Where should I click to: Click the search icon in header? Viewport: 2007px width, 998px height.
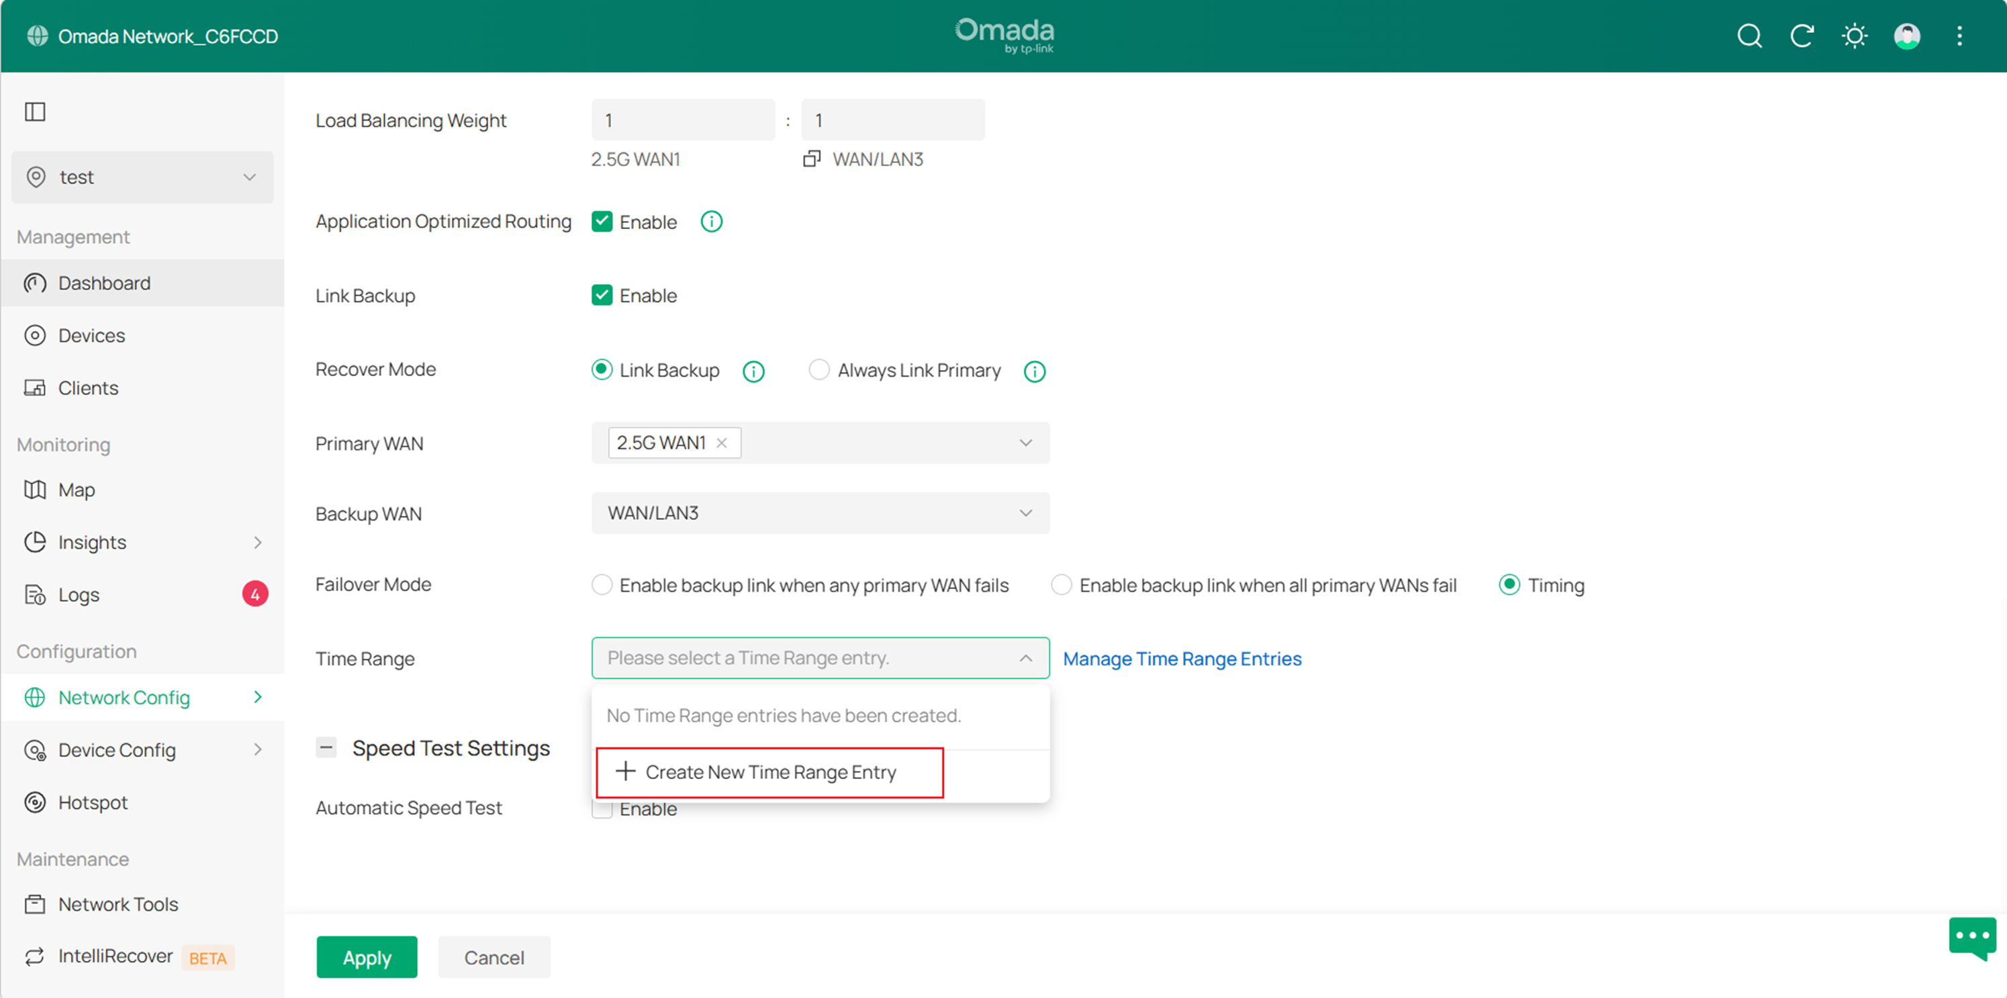(1749, 36)
